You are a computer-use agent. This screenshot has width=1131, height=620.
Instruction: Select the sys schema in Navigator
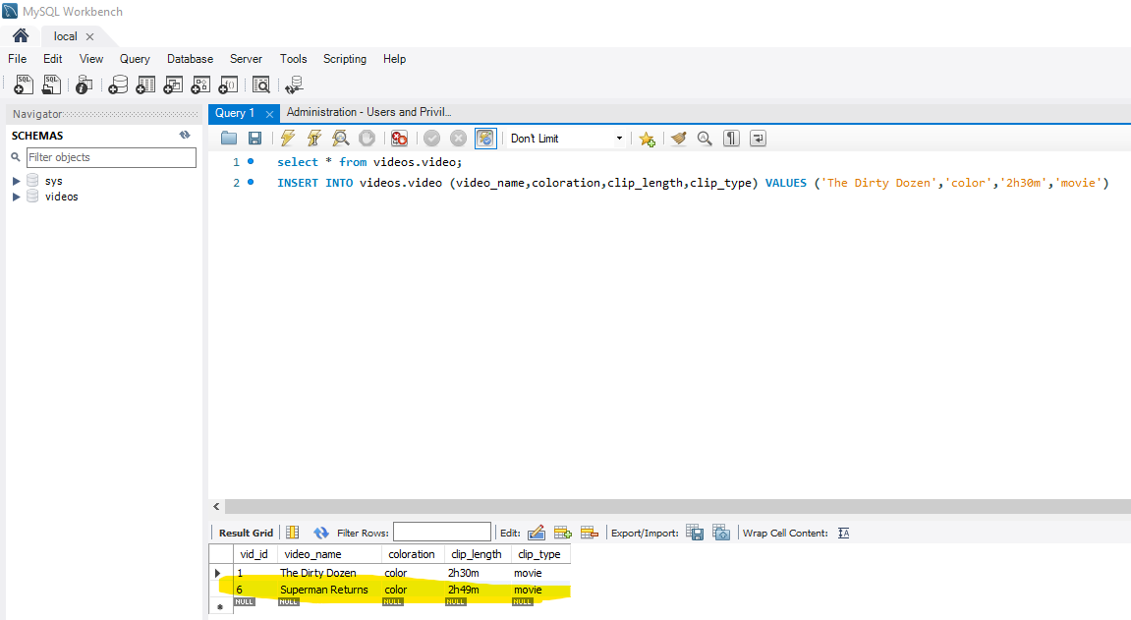click(x=53, y=181)
